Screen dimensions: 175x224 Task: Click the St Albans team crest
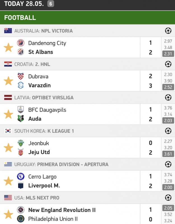[21, 52]
